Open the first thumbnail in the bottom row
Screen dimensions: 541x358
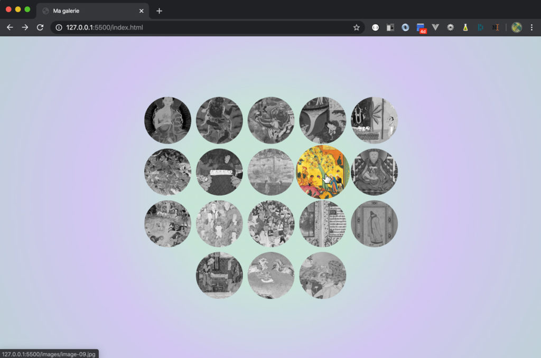(219, 275)
